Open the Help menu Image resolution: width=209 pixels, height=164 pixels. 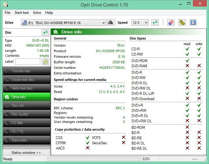(49, 13)
